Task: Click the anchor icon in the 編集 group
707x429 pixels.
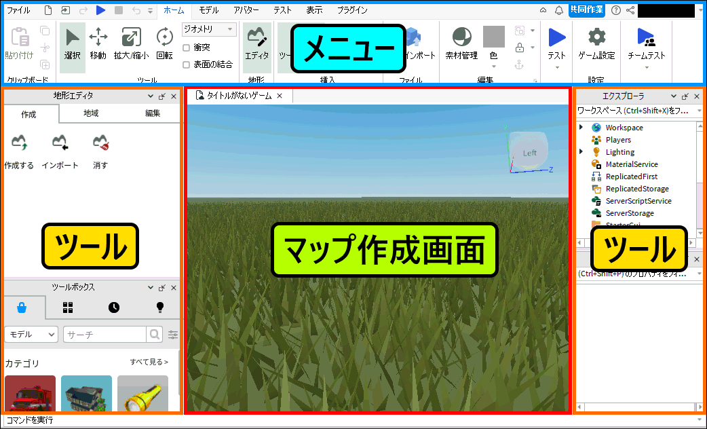Action: pos(520,65)
